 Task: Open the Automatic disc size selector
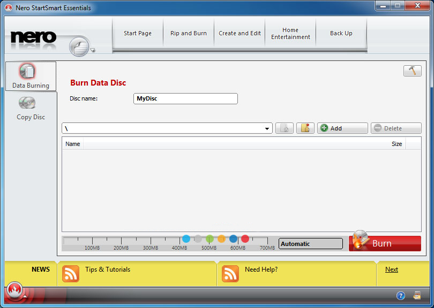pos(310,244)
